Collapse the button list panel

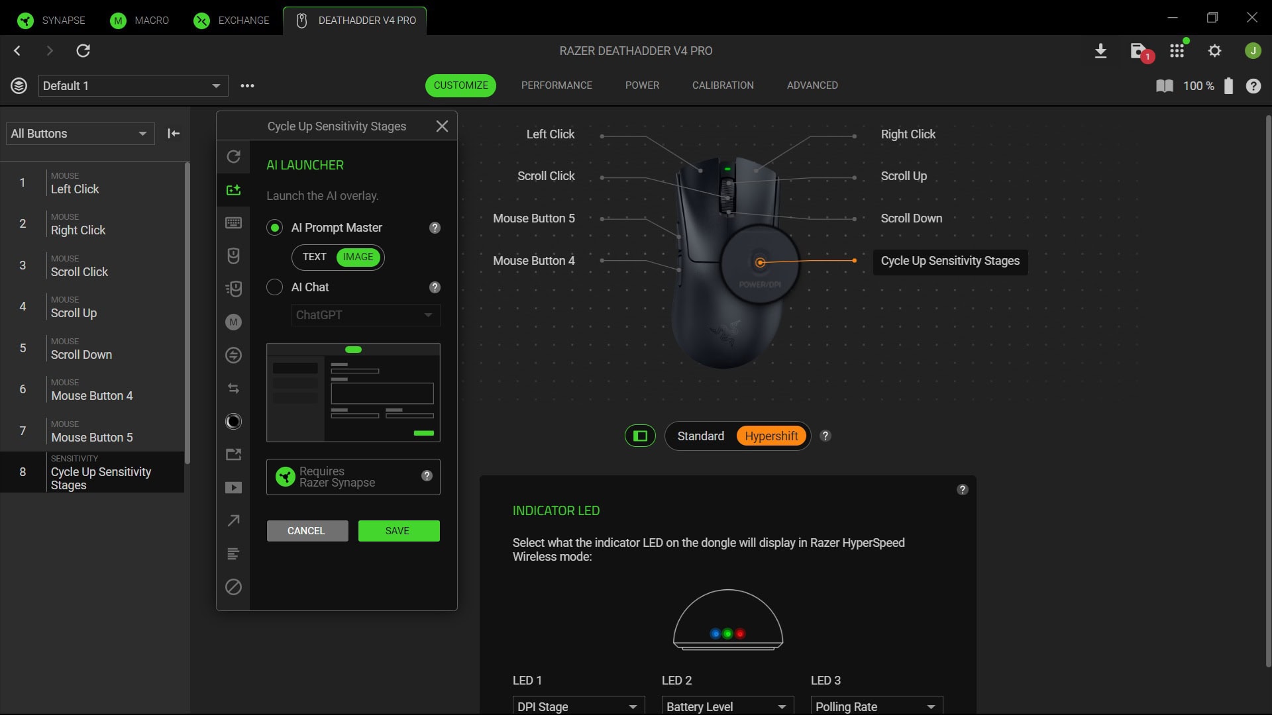(x=174, y=134)
